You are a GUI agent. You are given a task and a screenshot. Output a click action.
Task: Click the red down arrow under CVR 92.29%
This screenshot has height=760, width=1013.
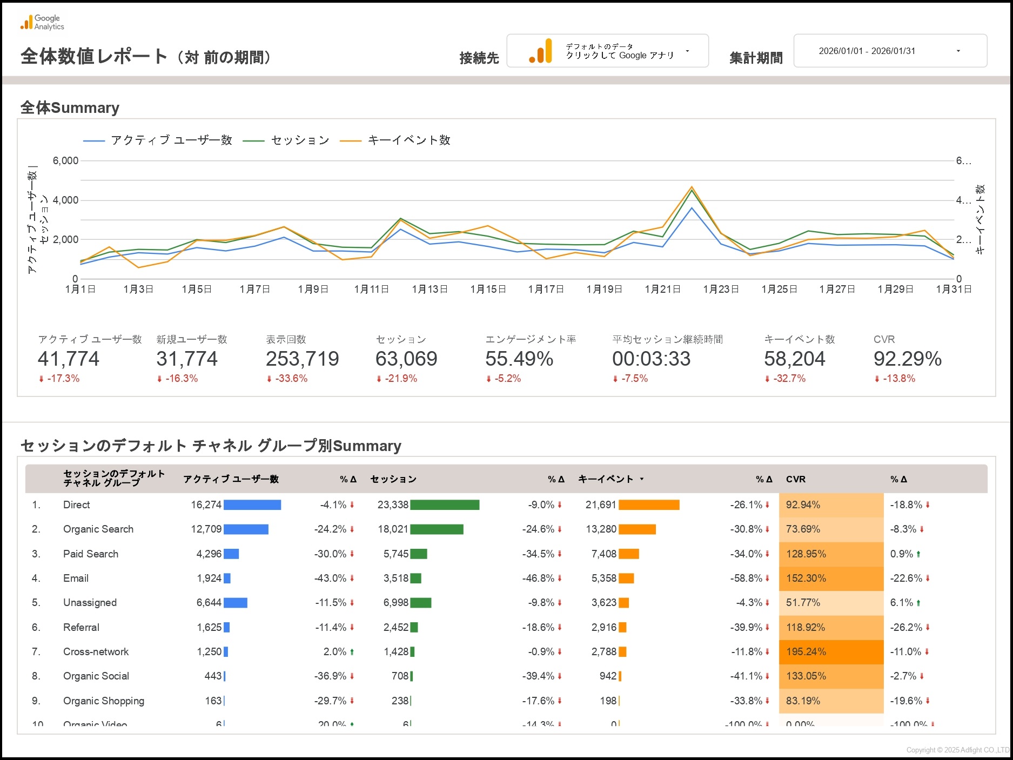(x=877, y=379)
